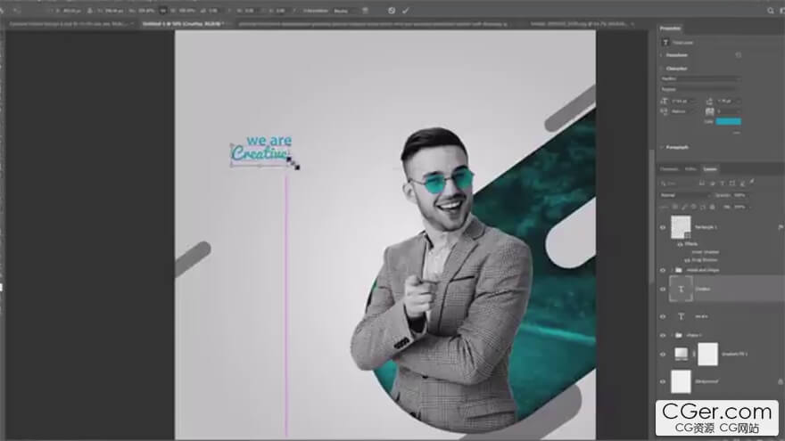785x441 pixels.
Task: Click the Rectangle 1 layer thumbnail
Action: point(681,227)
